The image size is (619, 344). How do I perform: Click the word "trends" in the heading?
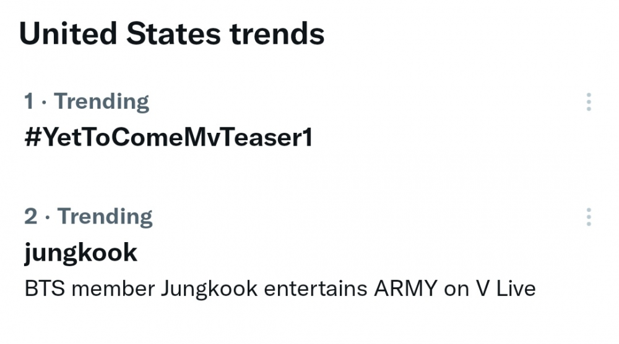tap(277, 33)
